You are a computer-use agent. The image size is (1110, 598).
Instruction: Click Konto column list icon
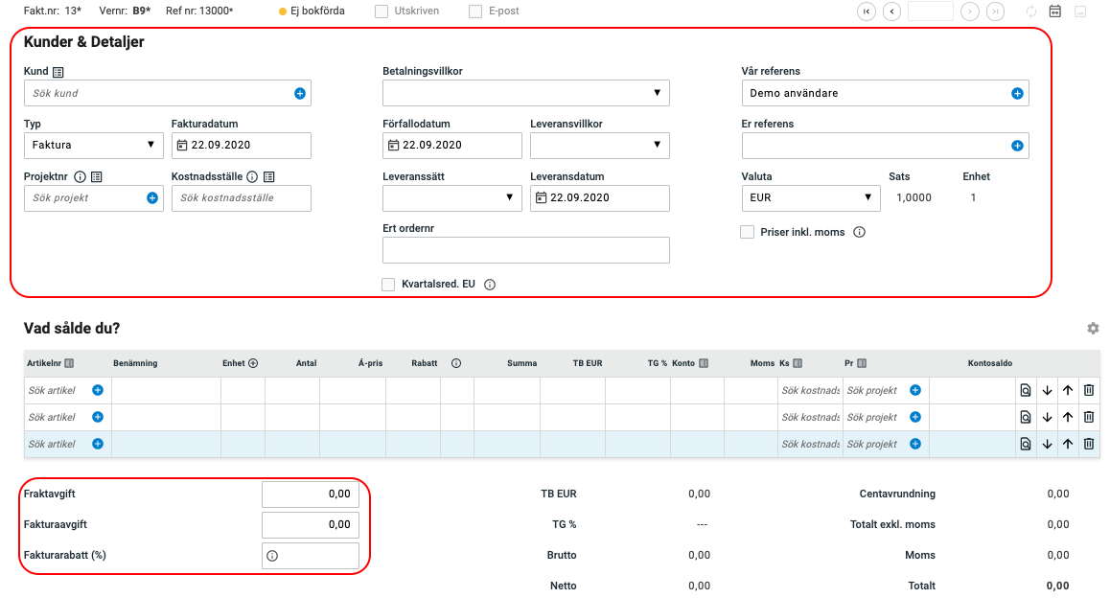704,363
